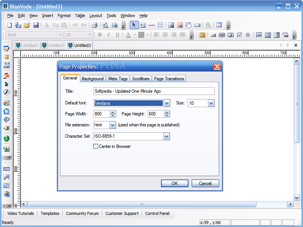Select the pointer arrow tool
303x227 pixels.
[134, 25]
